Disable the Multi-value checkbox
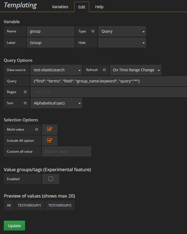The height and width of the screenshot is (234, 187). coord(50,129)
